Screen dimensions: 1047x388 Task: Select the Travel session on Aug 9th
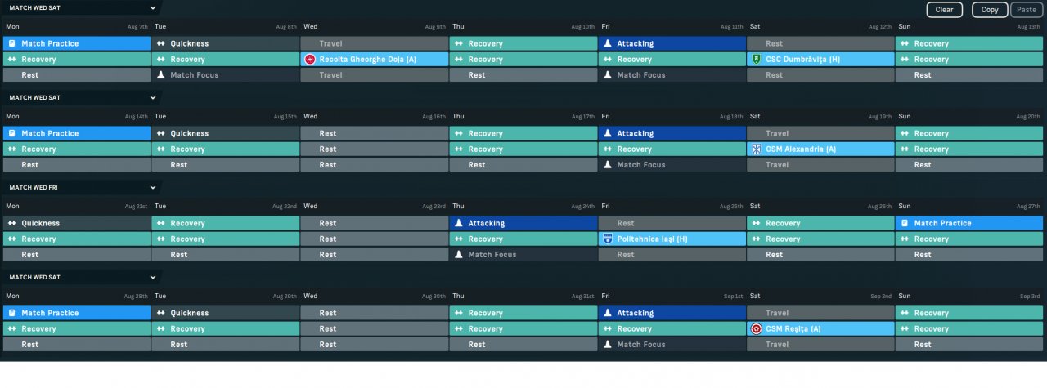[x=375, y=43]
